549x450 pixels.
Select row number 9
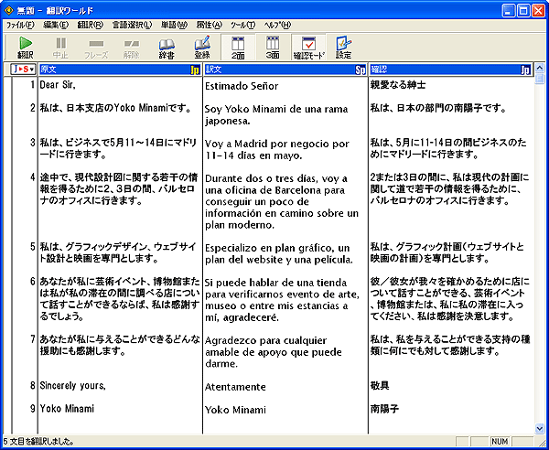pos(33,408)
